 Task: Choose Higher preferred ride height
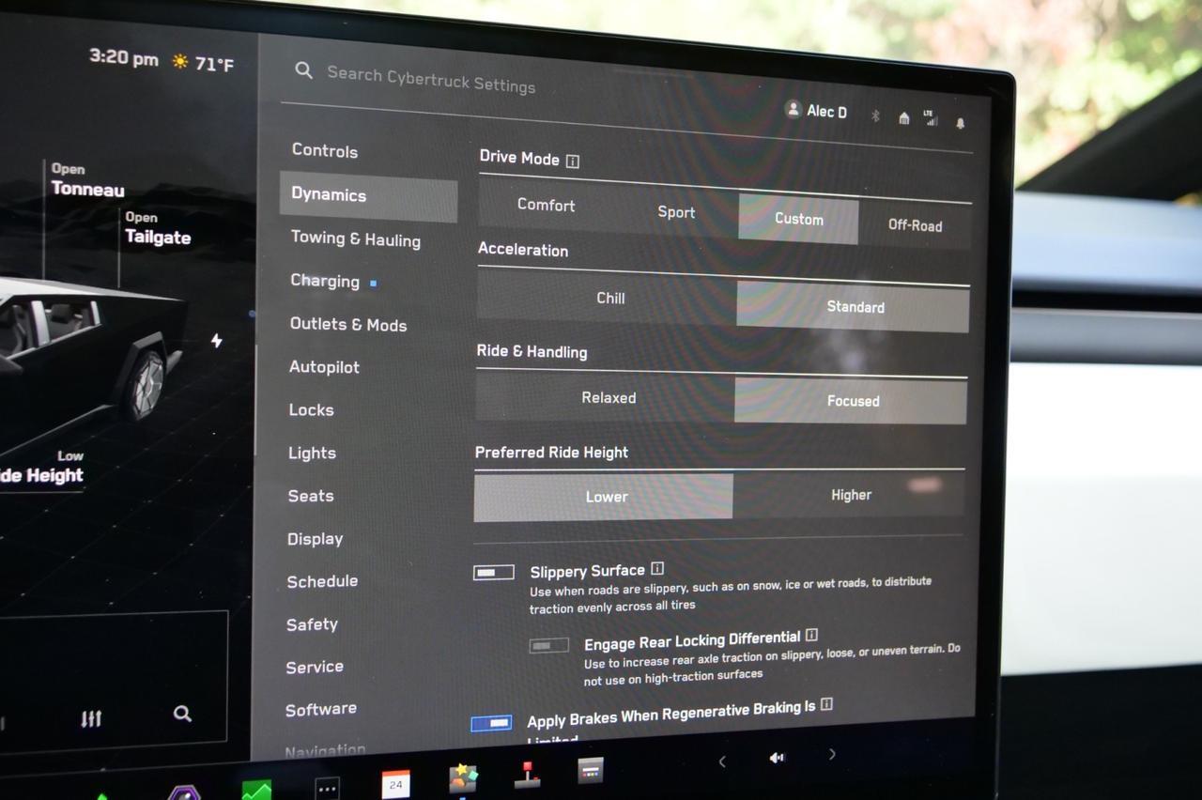point(851,495)
